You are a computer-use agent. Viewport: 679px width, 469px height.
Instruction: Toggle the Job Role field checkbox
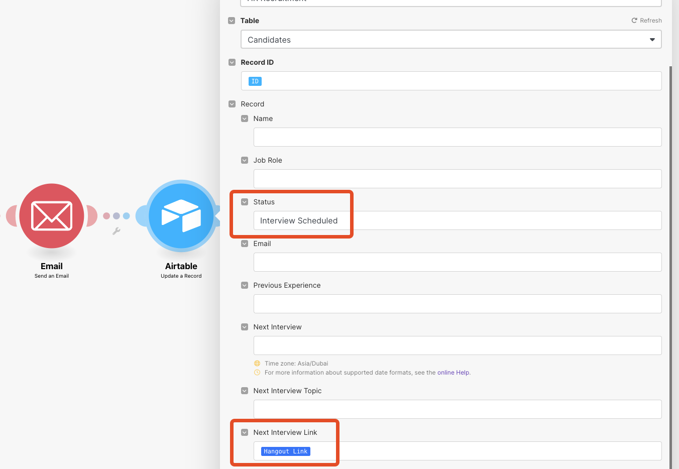[245, 160]
